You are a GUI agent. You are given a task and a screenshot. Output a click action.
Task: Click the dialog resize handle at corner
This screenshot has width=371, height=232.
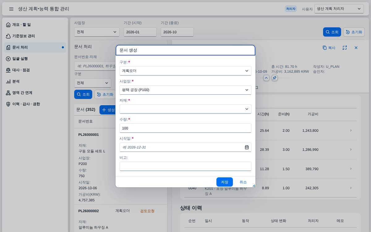click(254, 186)
